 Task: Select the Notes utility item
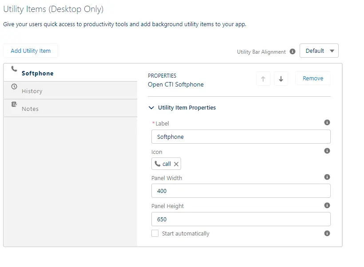tap(30, 109)
